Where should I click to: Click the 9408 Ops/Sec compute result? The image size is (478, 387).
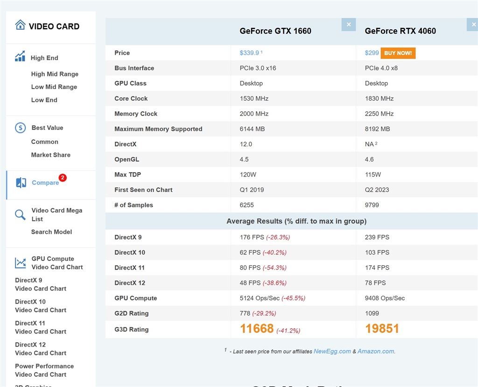(x=385, y=298)
